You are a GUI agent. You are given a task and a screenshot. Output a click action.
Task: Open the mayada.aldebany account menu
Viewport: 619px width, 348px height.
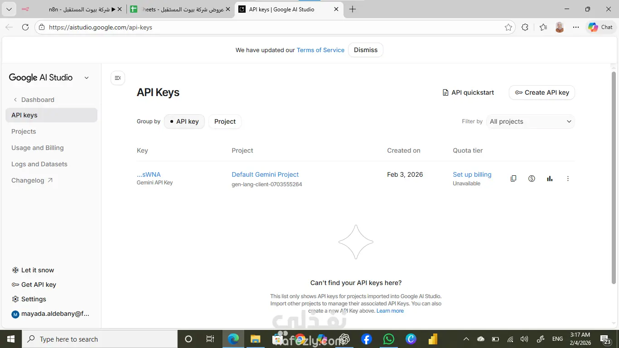[51, 314]
